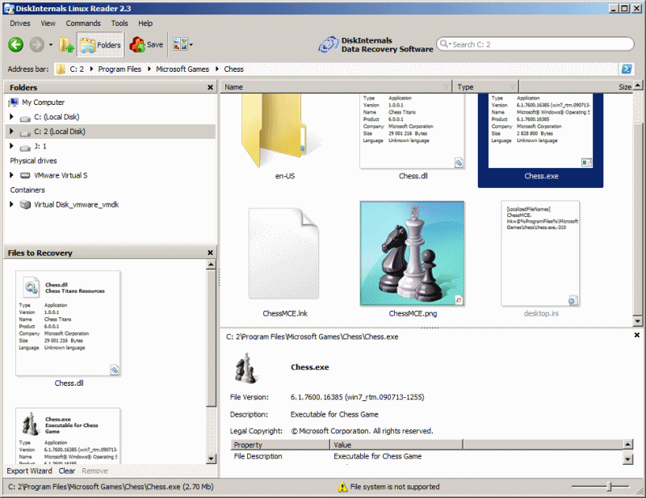Click the green Back arrow button

tap(16, 44)
